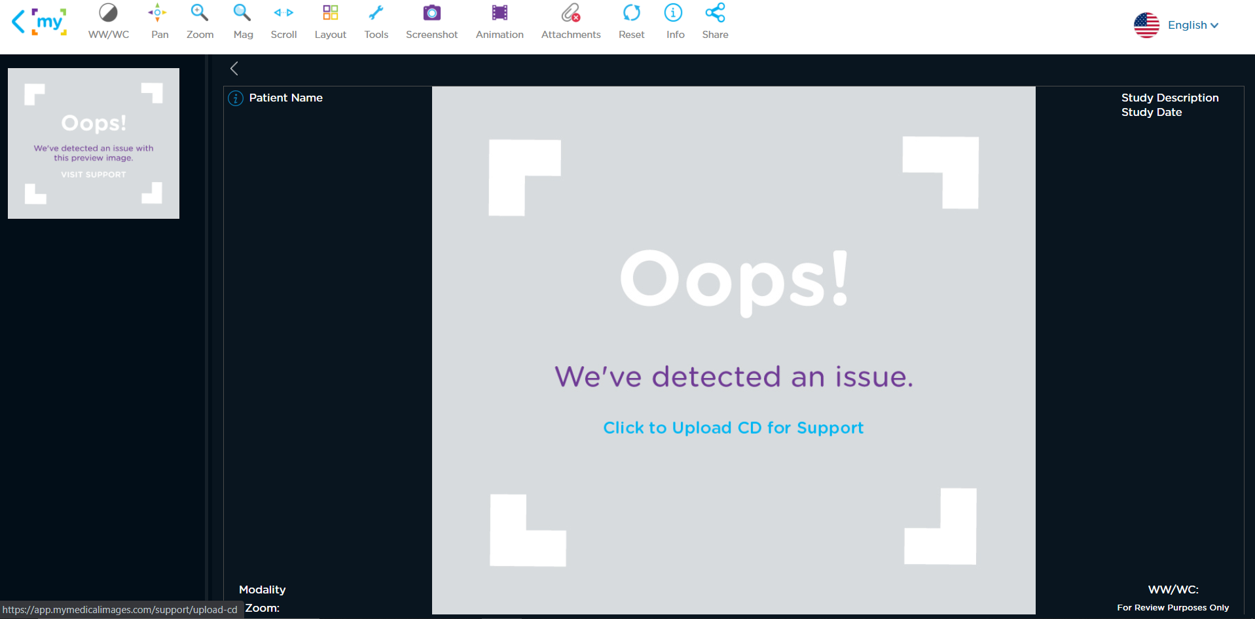Show Info in the toolbar
Viewport: 1255px width, 619px height.
pos(674,22)
